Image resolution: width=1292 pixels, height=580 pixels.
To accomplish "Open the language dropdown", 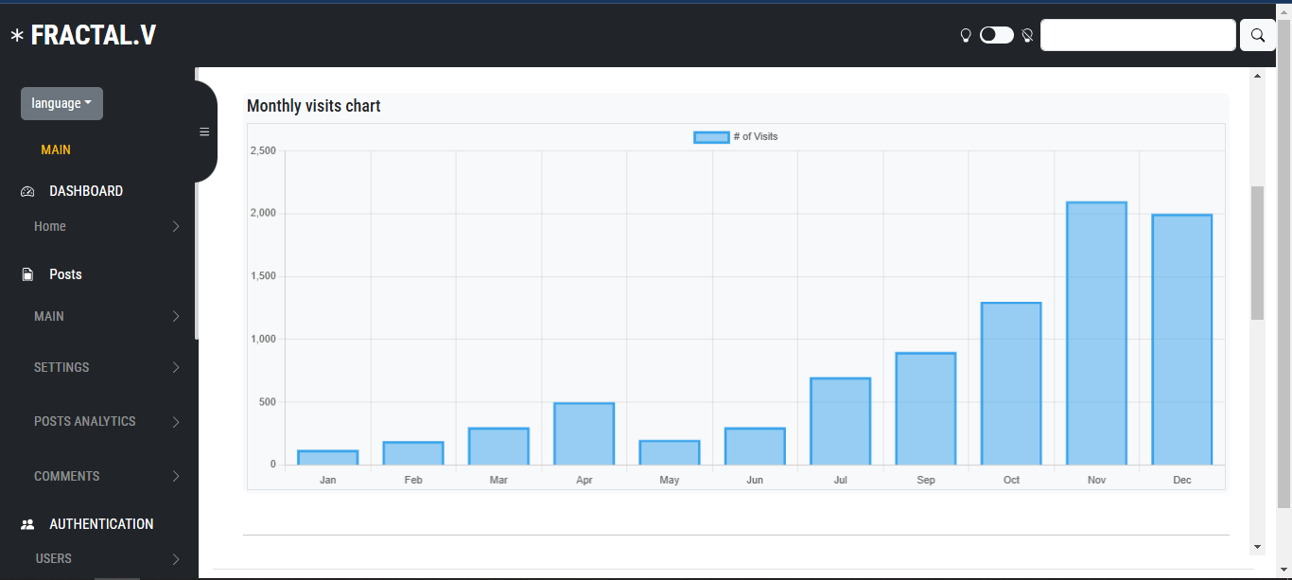I will 61,103.
